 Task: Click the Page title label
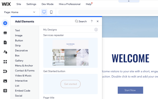pyautogui.click(x=49, y=98)
